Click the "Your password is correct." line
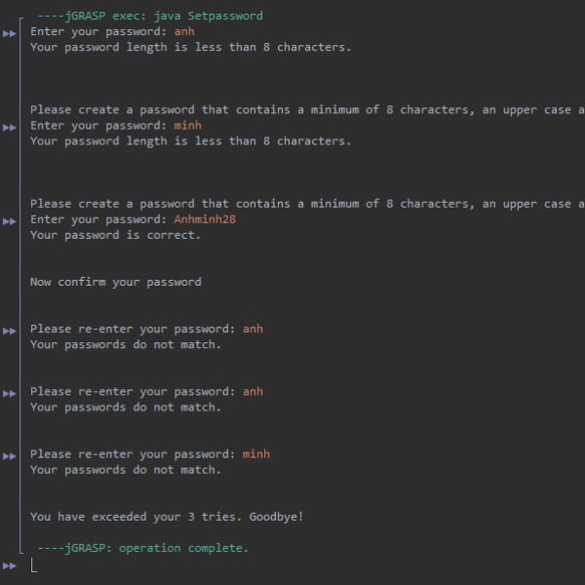 [x=115, y=235]
